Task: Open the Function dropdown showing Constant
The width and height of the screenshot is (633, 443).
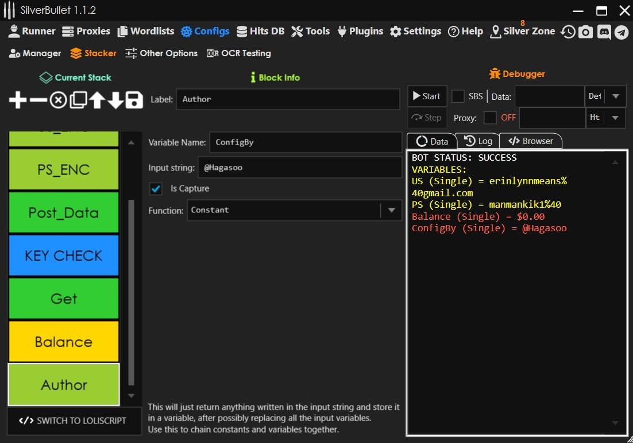Action: (391, 211)
